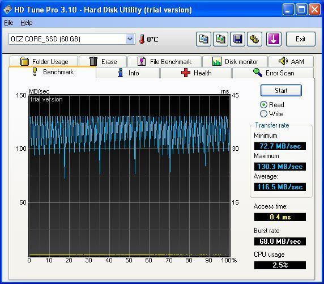The image size is (324, 284).
Task: Select the Read radio button
Action: (x=263, y=105)
